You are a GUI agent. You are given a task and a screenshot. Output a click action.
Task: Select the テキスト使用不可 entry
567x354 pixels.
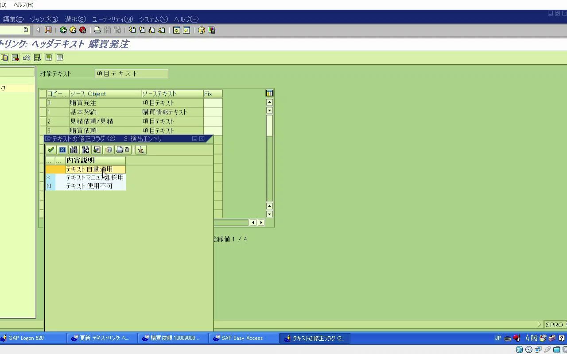coord(95,186)
